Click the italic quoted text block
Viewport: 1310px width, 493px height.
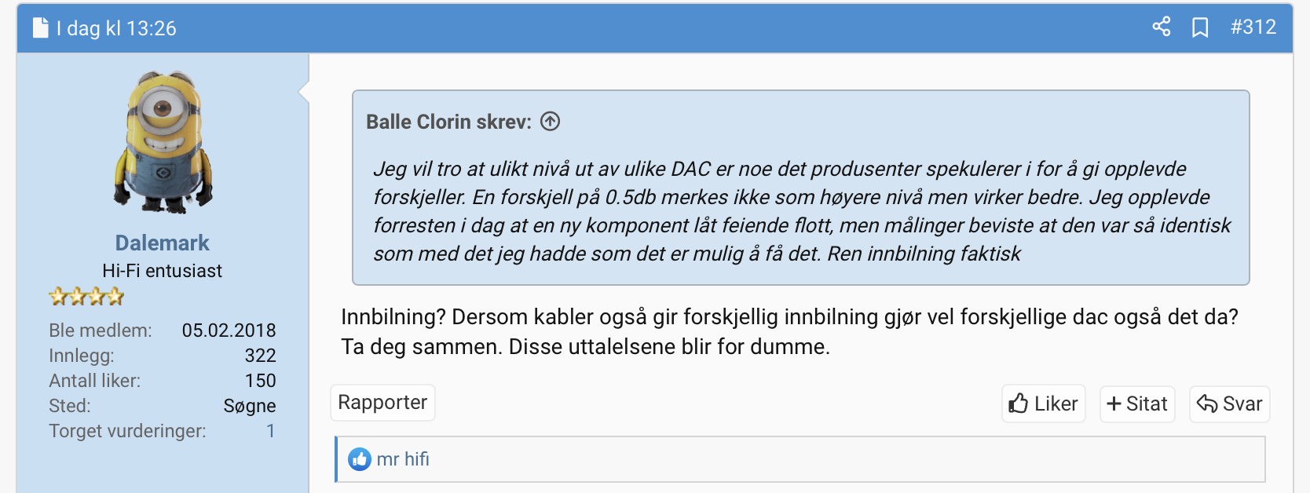click(x=801, y=210)
